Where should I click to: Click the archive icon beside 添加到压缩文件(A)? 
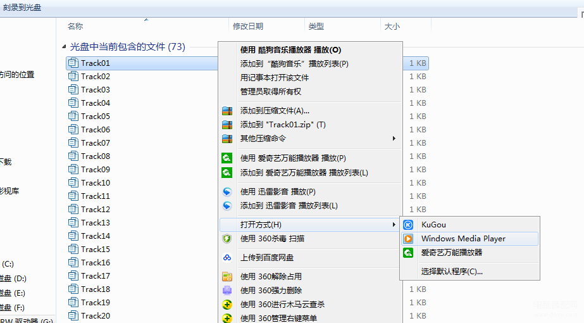click(x=227, y=111)
